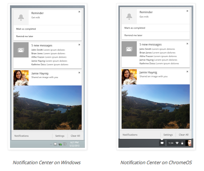The height and width of the screenshot is (171, 204).
Task: Show hidden icons in the Windows tray
Action: [51, 144]
